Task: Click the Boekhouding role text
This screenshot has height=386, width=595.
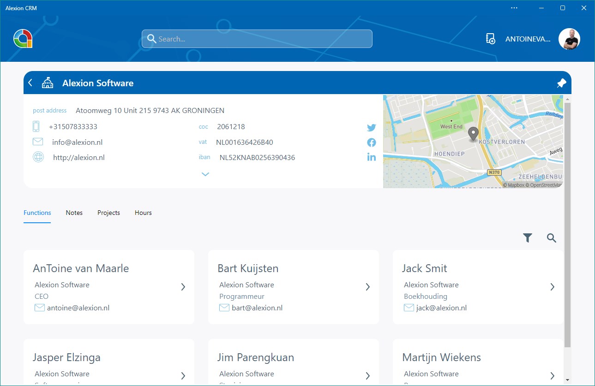Action: pyautogui.click(x=426, y=296)
